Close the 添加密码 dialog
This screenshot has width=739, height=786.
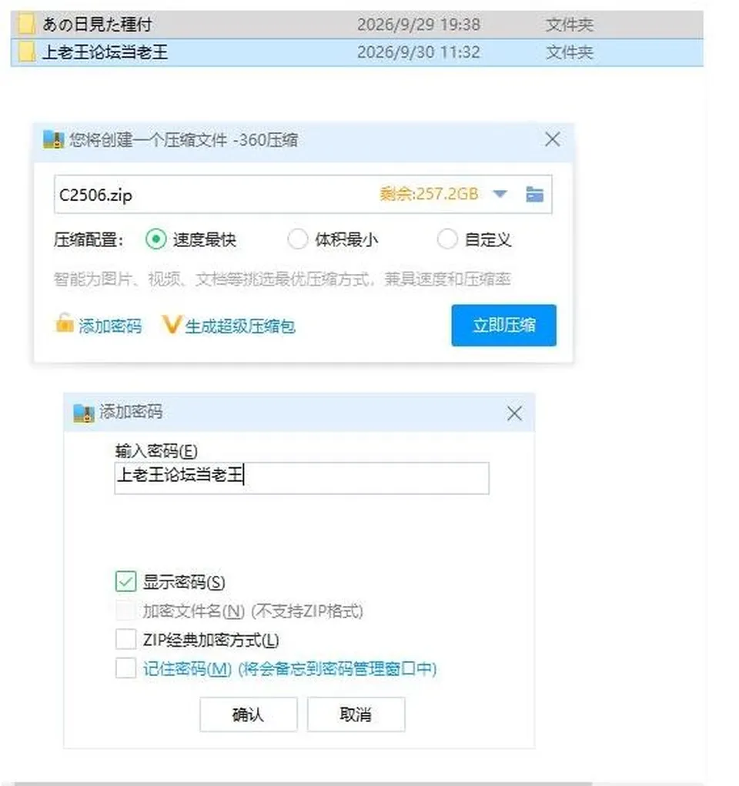click(514, 413)
